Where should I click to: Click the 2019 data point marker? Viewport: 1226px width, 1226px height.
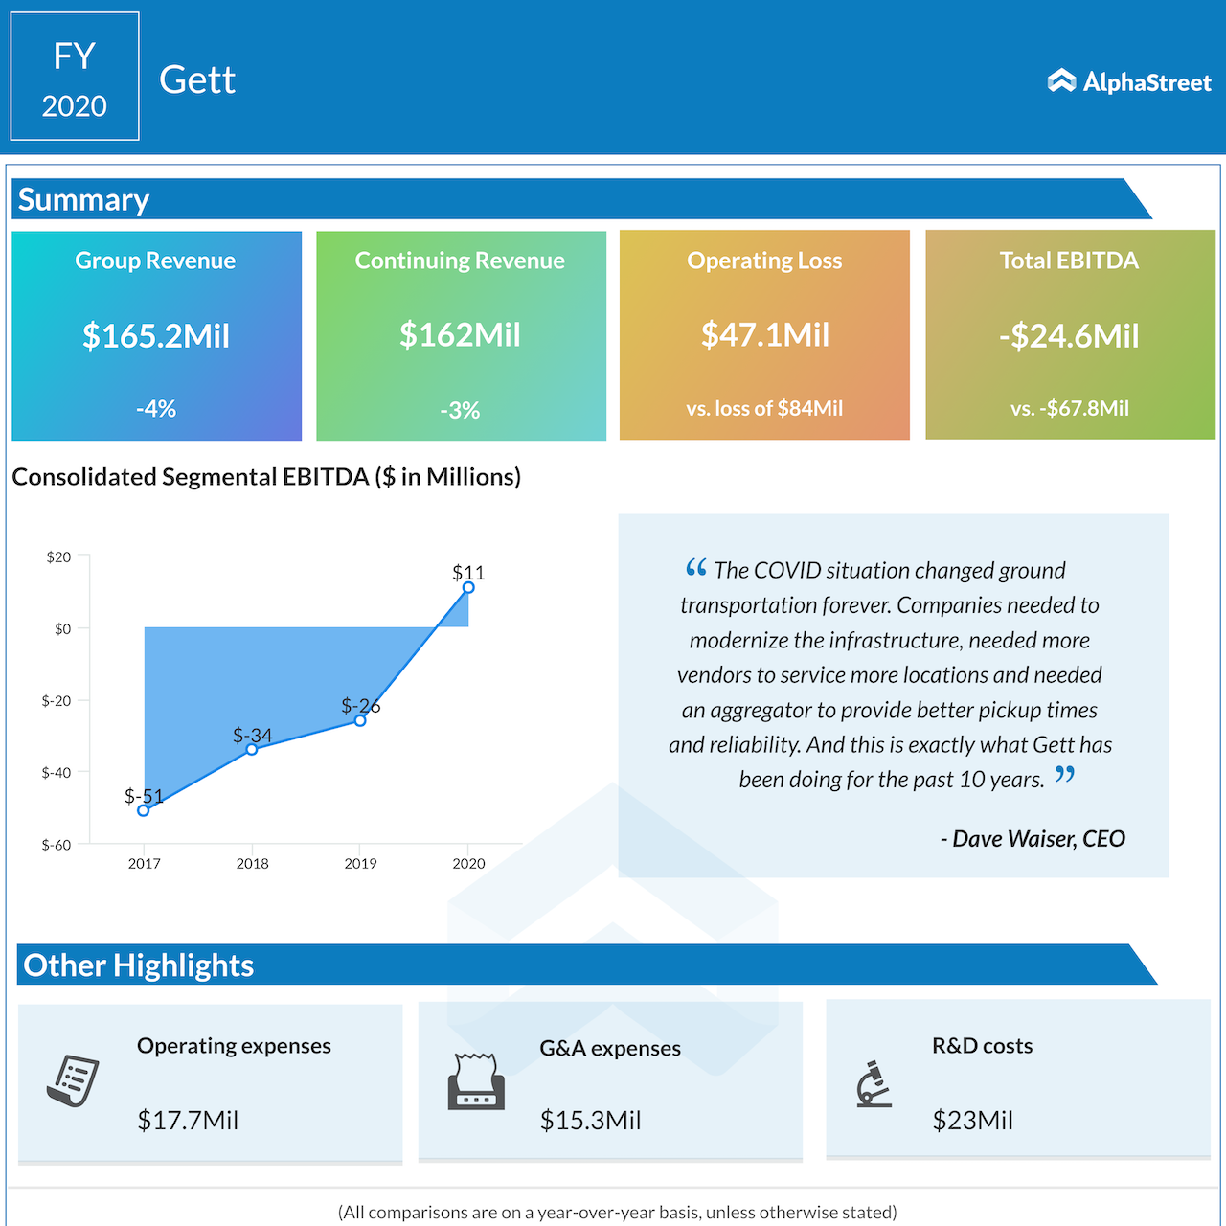coord(360,720)
